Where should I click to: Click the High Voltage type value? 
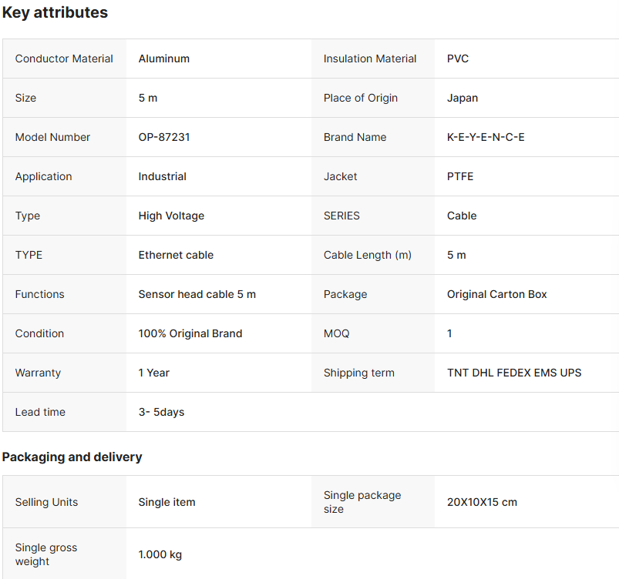(171, 216)
